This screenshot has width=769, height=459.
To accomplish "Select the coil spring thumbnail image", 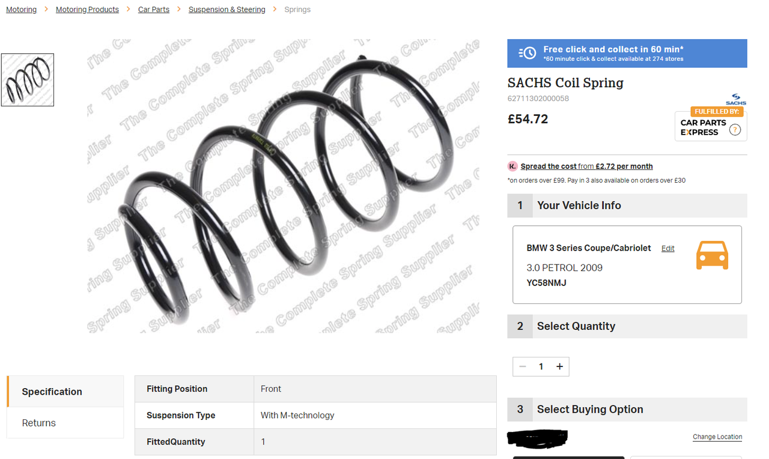I will coord(28,80).
